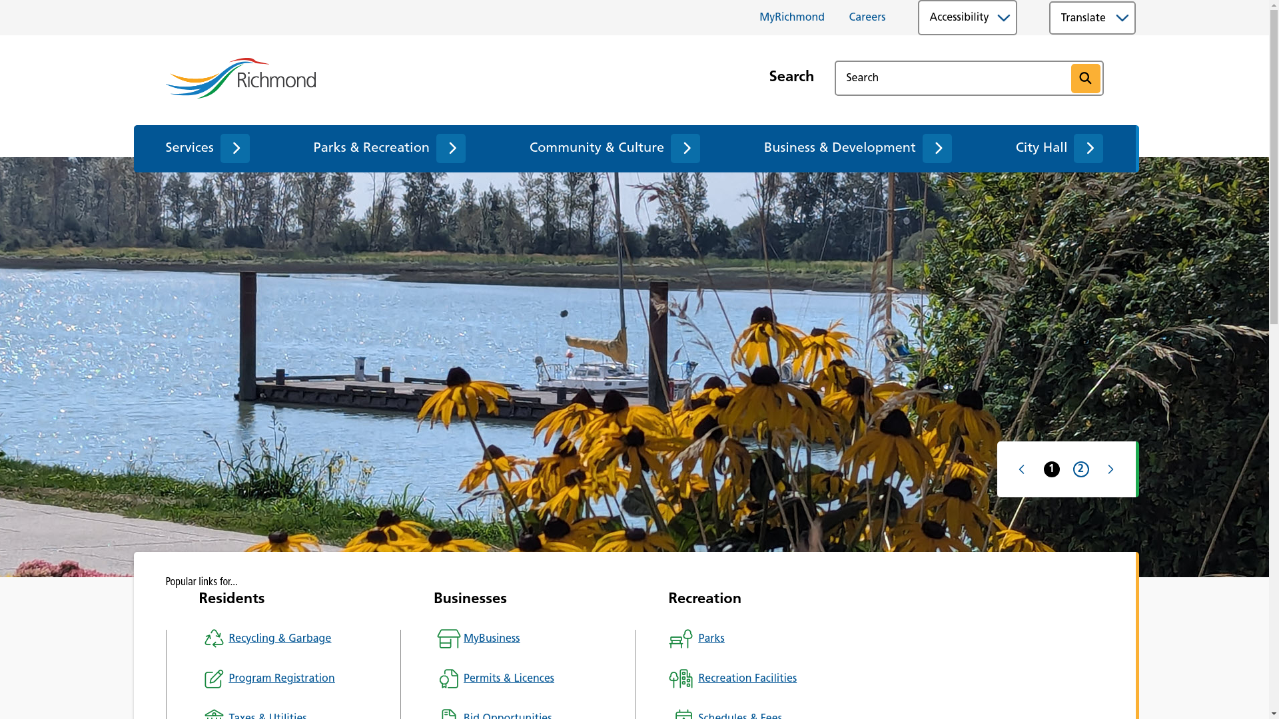This screenshot has height=719, width=1279.
Task: Open the MyBusiness link
Action: (492, 638)
